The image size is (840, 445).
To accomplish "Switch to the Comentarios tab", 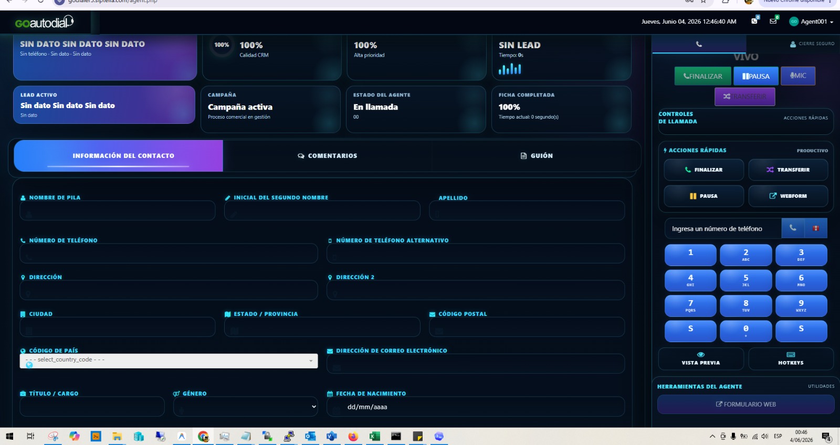I will [x=327, y=156].
